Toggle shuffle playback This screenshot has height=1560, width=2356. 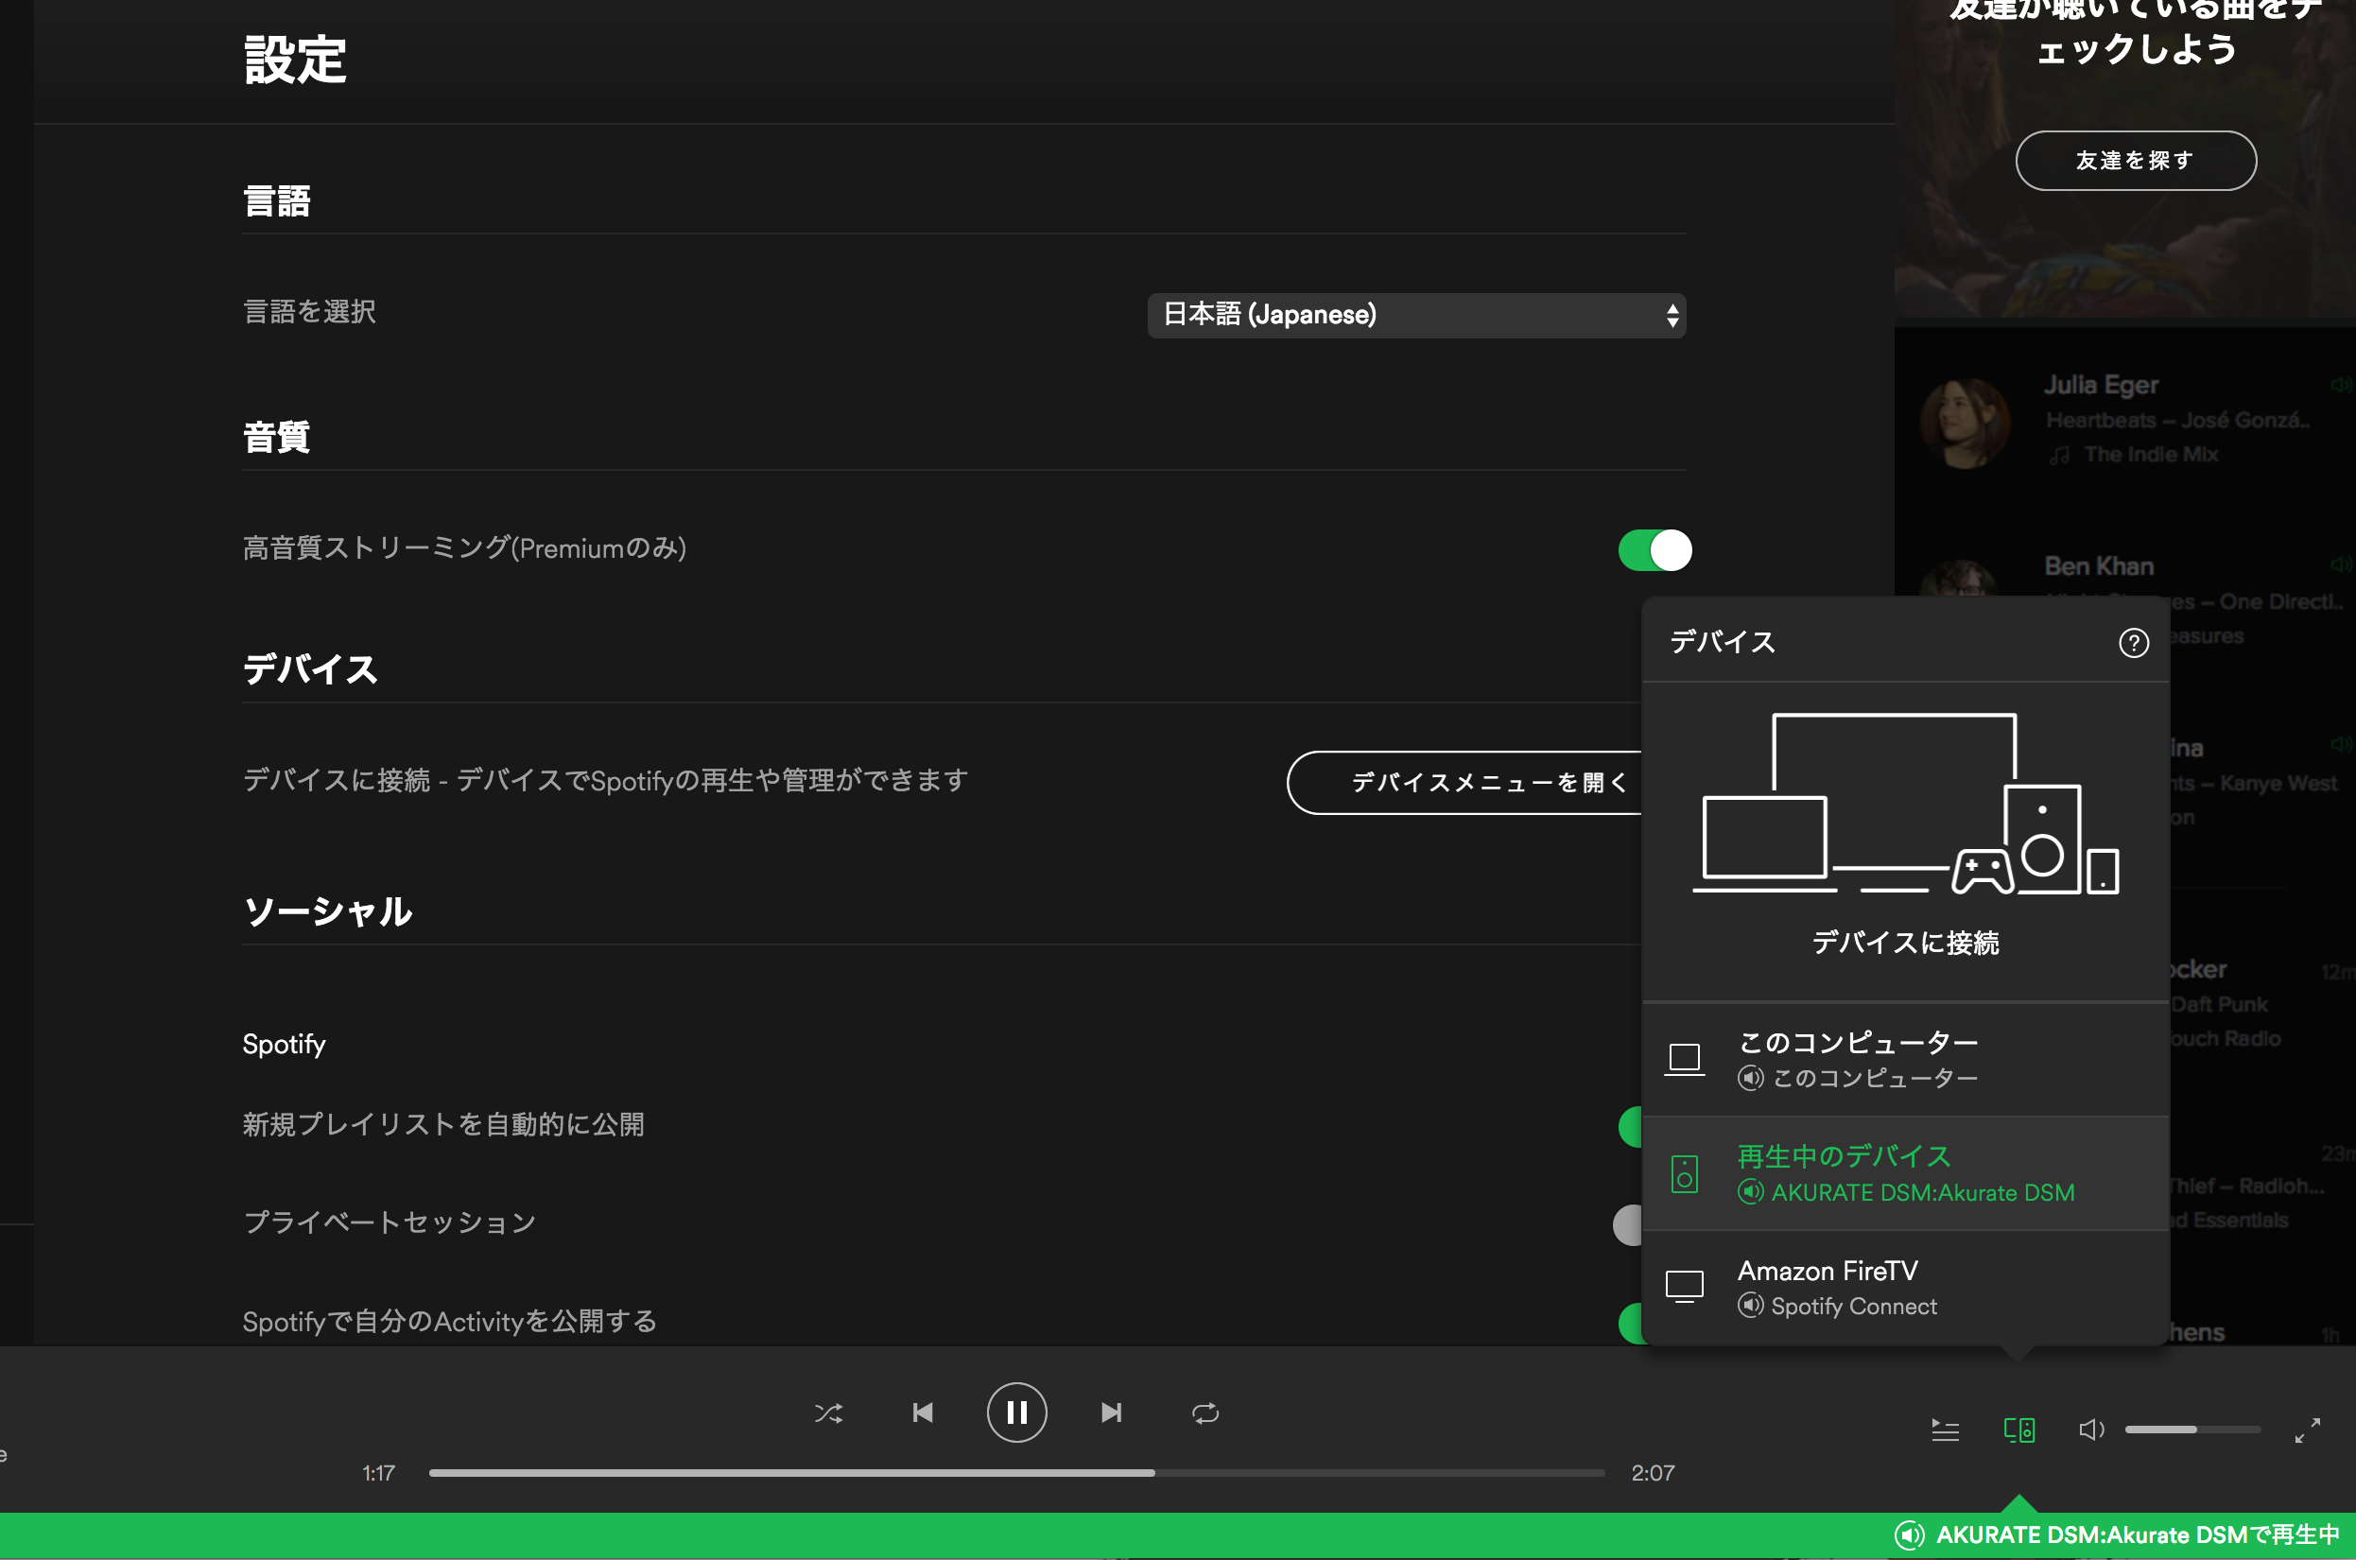pos(829,1413)
